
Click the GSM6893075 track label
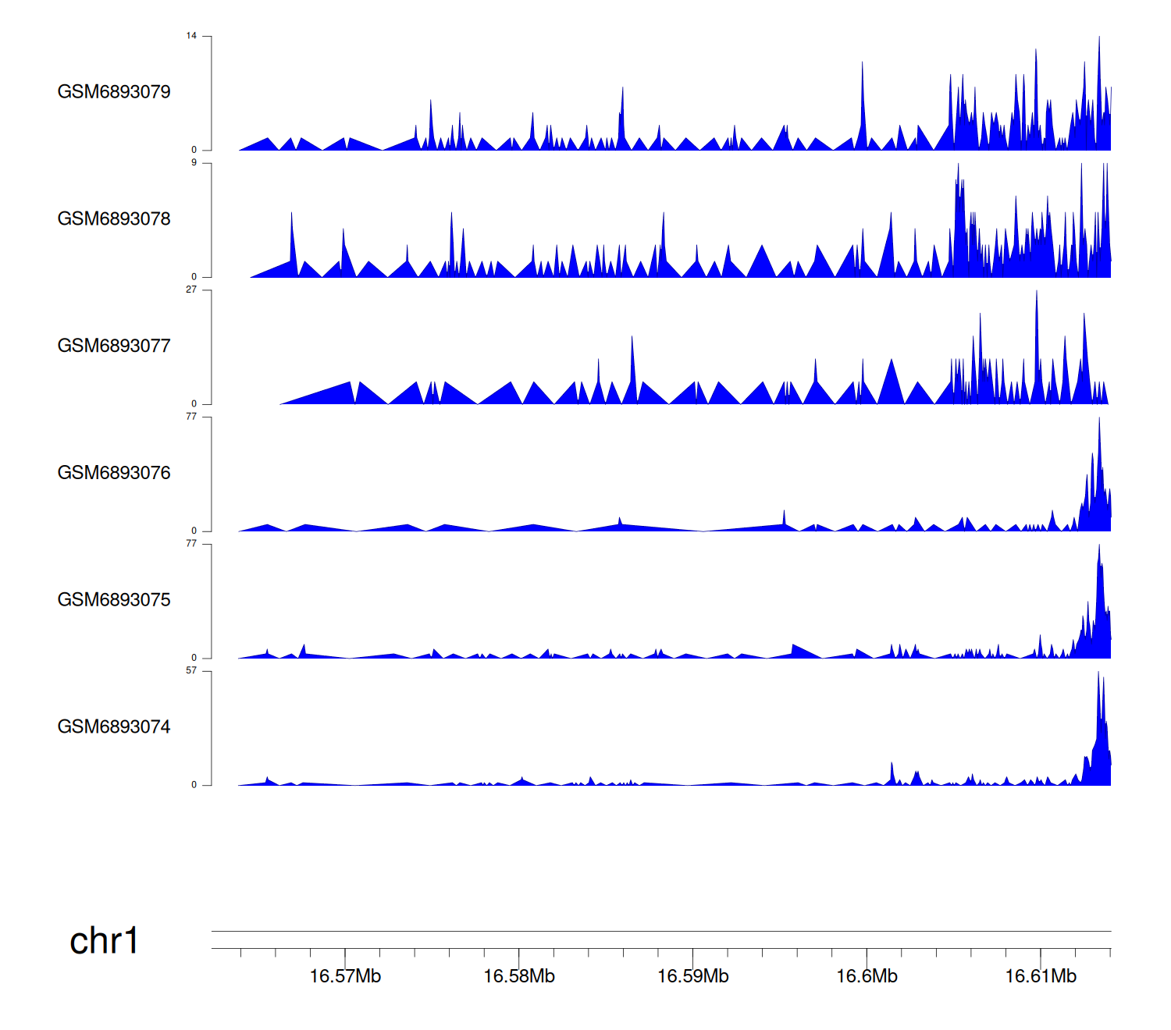click(114, 600)
